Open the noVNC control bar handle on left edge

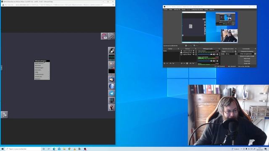coord(2,68)
